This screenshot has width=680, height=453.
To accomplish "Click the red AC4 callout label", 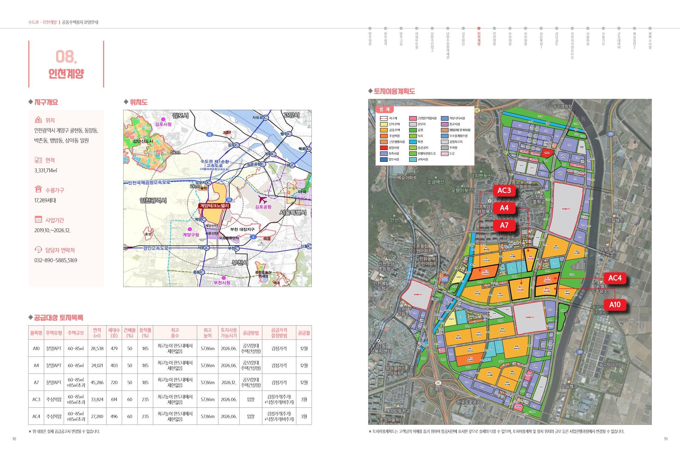I will click(615, 278).
